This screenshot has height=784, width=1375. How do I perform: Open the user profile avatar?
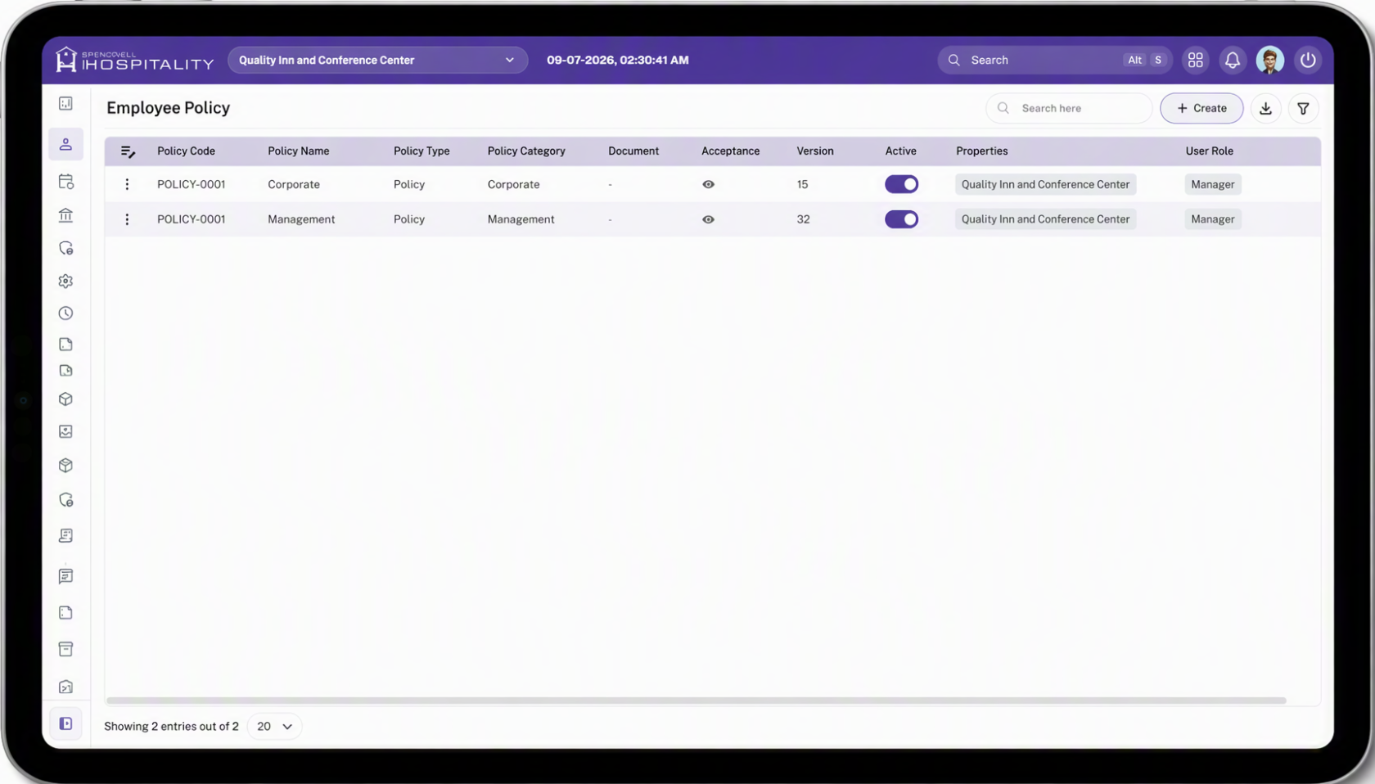1269,60
